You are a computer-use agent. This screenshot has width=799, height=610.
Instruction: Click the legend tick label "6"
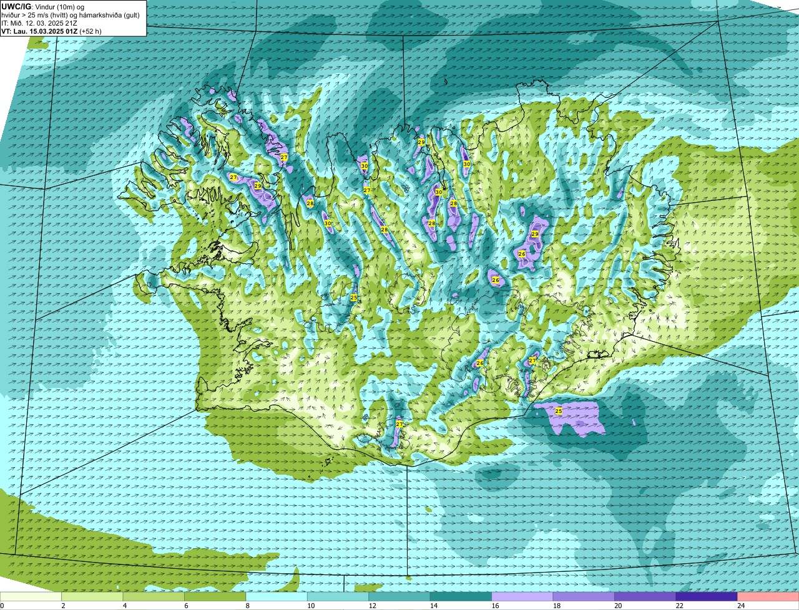tap(186, 606)
